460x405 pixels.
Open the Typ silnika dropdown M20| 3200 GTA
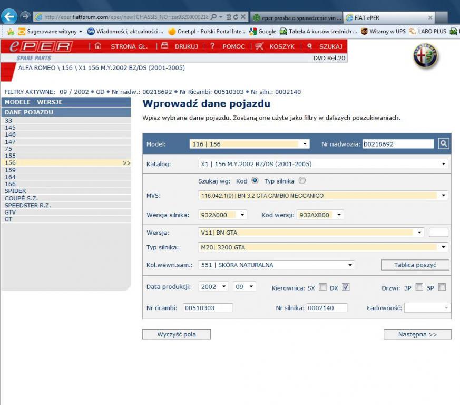pyautogui.click(x=323, y=247)
